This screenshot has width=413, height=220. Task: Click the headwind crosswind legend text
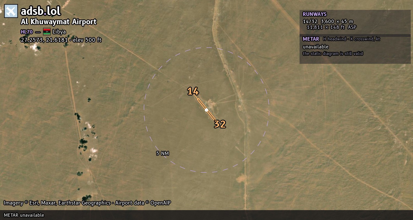click(352, 39)
